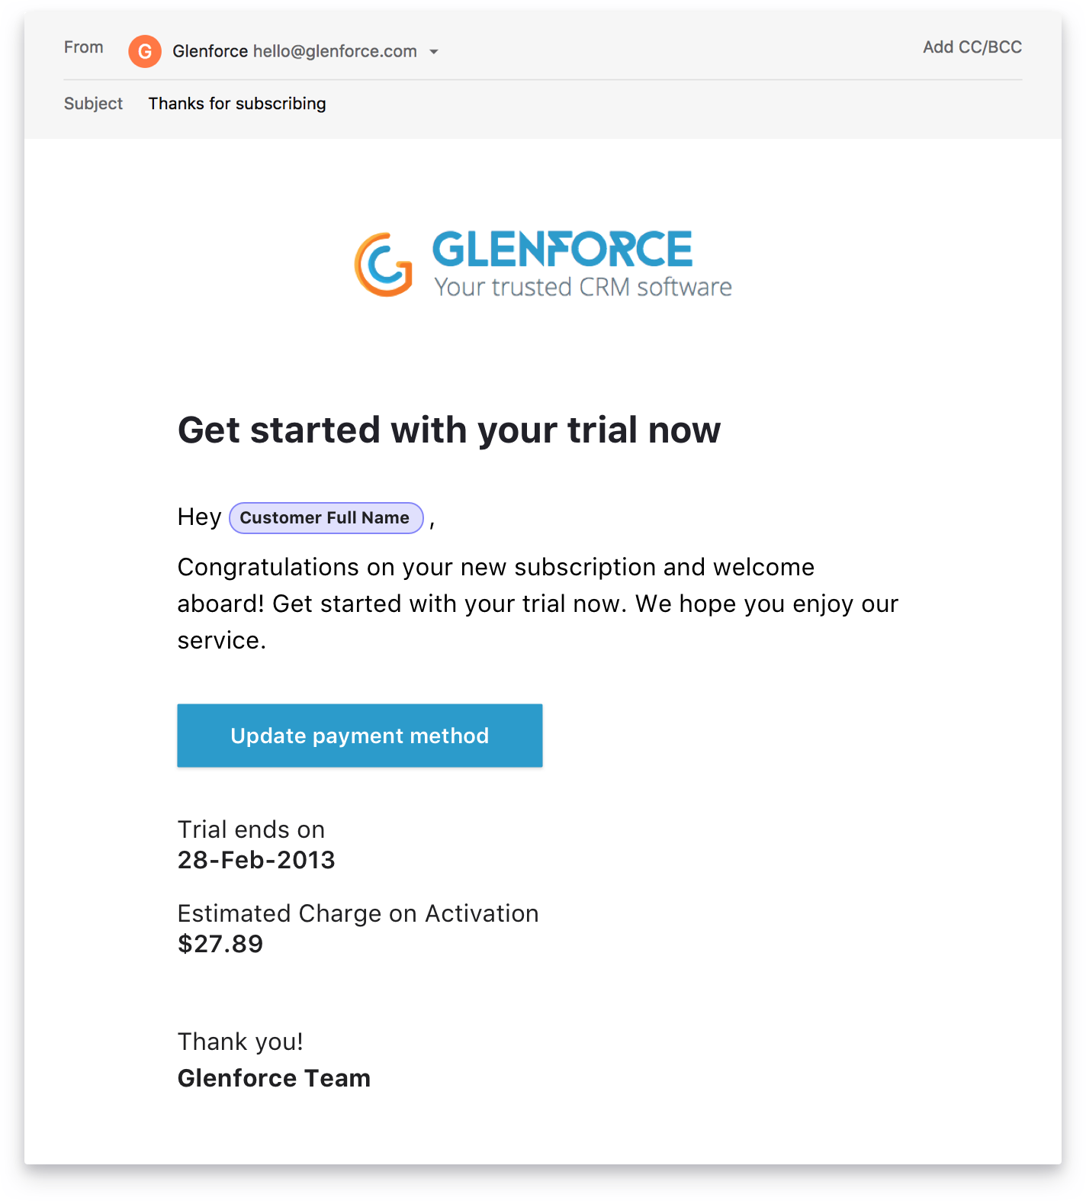1086x1201 pixels.
Task: Click the 'Thank you!' closing line
Action: [240, 1042]
